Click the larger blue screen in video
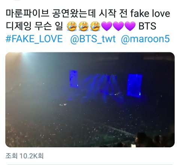The height and width of the screenshot is (165, 180). pyautogui.click(x=135, y=85)
